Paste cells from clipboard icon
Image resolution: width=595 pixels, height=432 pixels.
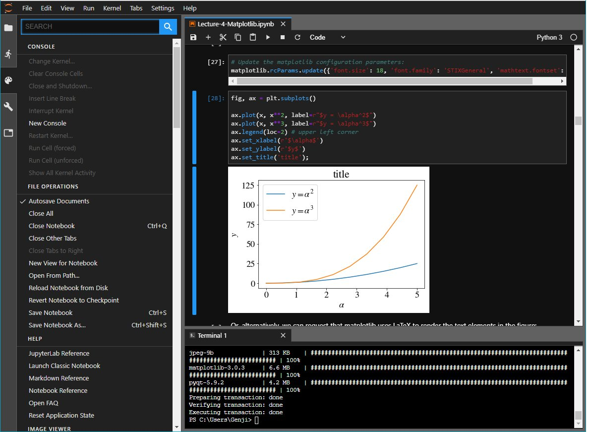coord(253,37)
